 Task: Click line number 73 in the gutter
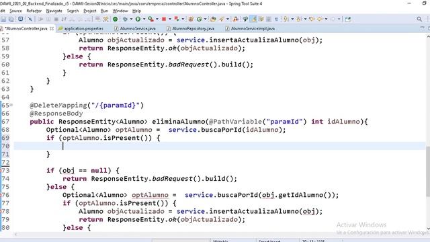[5, 170]
